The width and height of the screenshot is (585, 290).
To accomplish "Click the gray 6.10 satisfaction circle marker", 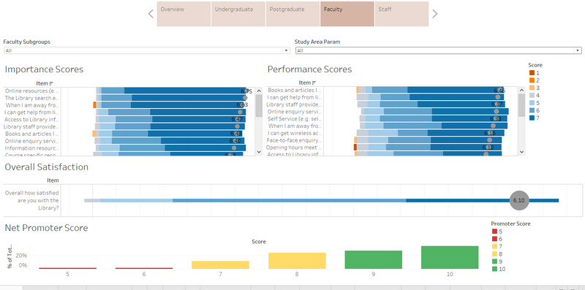I will pyautogui.click(x=519, y=200).
